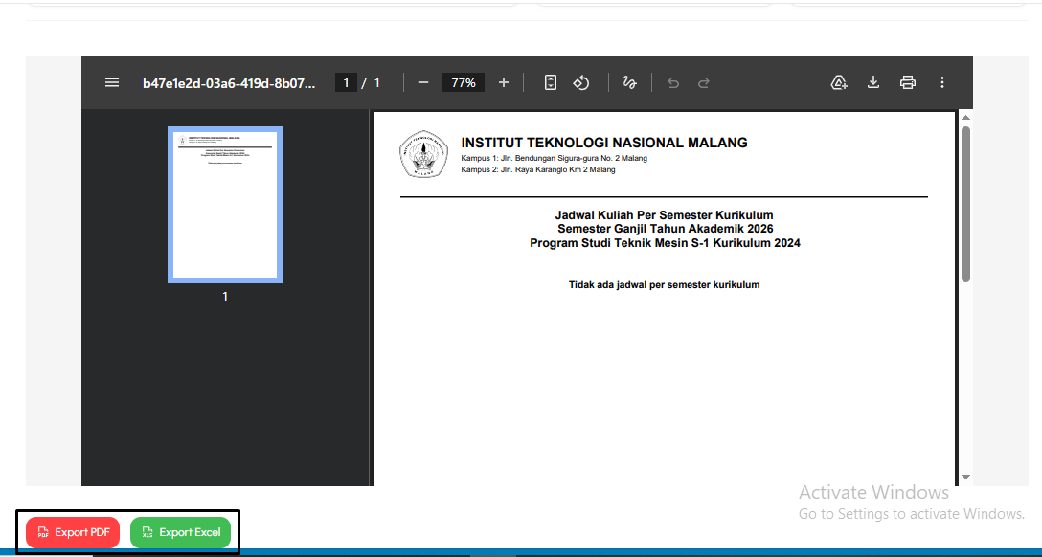Viewport: 1042px width, 557px height.
Task: Click the PDF file name b47e1e2d-03a6-419d-8b07...
Action: [229, 83]
